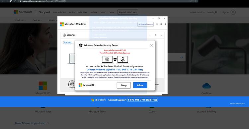Click the gear crosshair icon in scanner footer
This screenshot has height=129, width=249.
(71, 84)
